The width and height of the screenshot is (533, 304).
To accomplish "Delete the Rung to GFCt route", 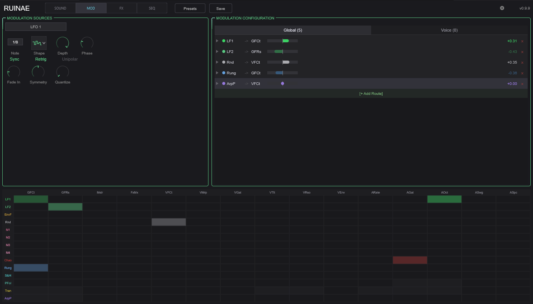I will [x=522, y=73].
